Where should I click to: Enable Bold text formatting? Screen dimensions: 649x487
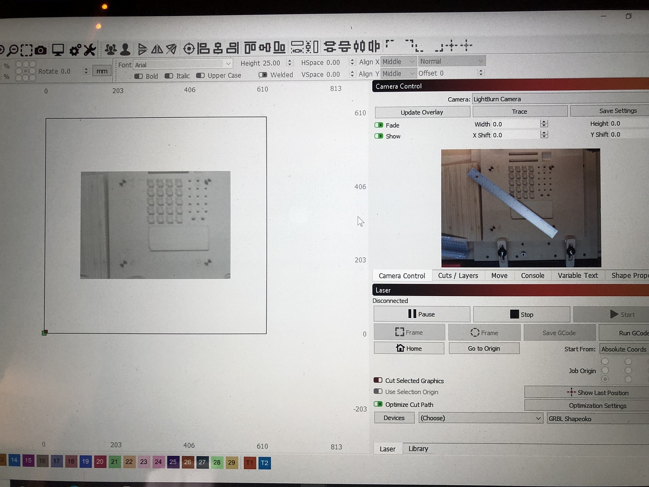[139, 75]
